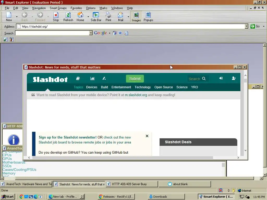Show the Side Bar panel
Screen dimensions: 267x200
96,17
